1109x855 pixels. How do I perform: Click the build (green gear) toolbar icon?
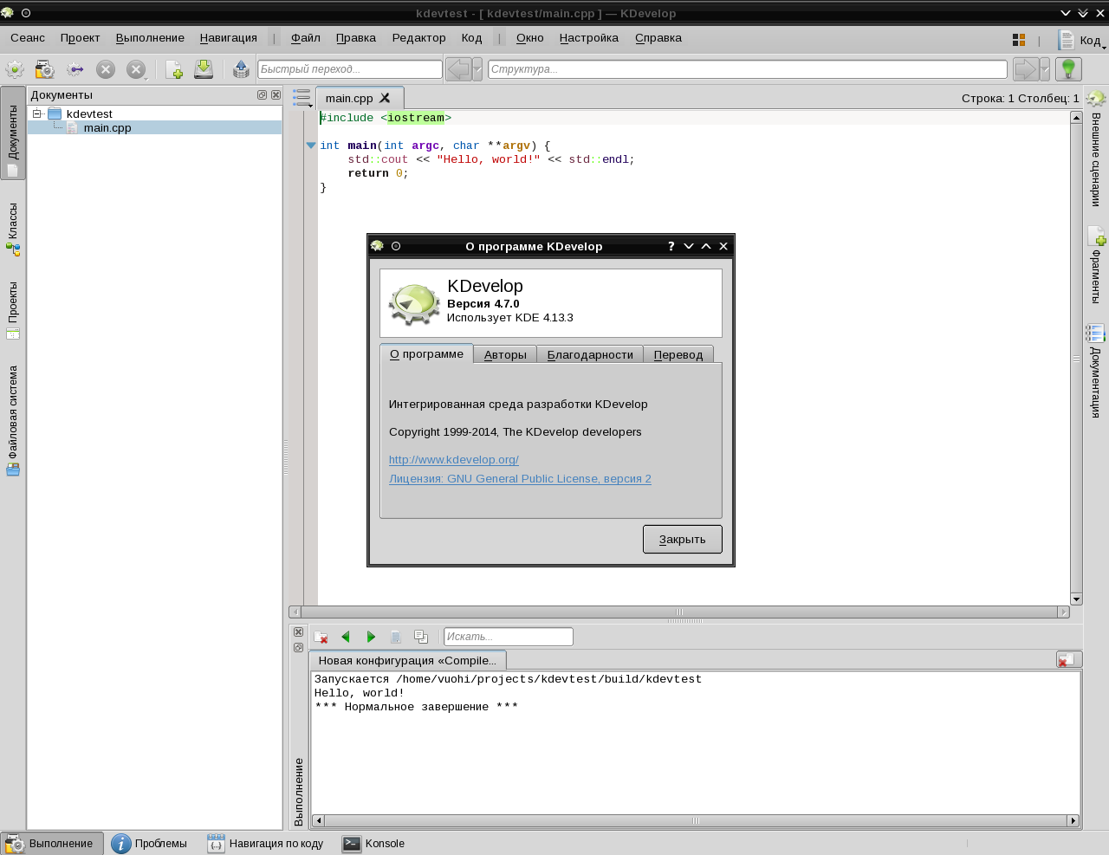[x=15, y=69]
